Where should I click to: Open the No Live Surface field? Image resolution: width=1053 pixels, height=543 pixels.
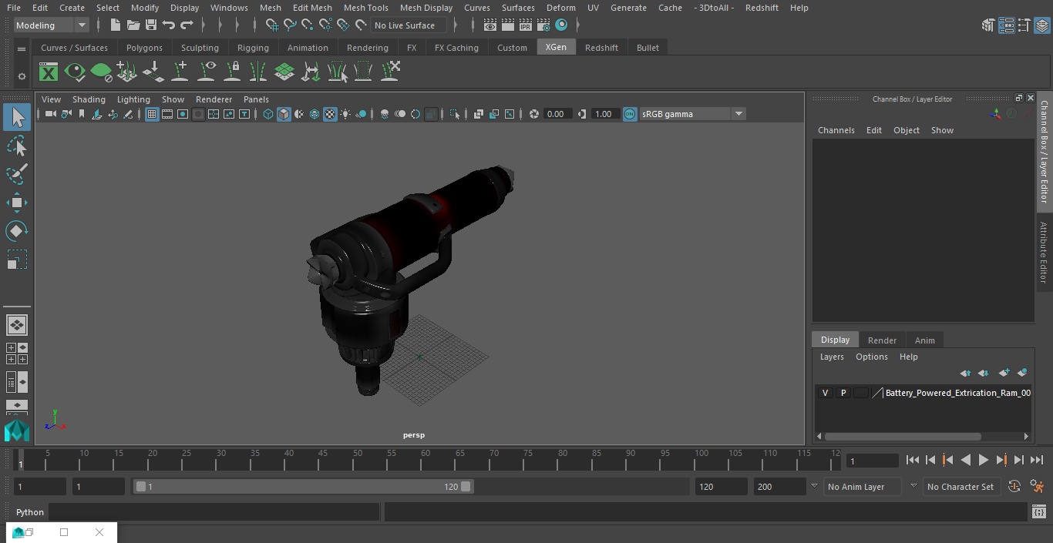tap(409, 25)
